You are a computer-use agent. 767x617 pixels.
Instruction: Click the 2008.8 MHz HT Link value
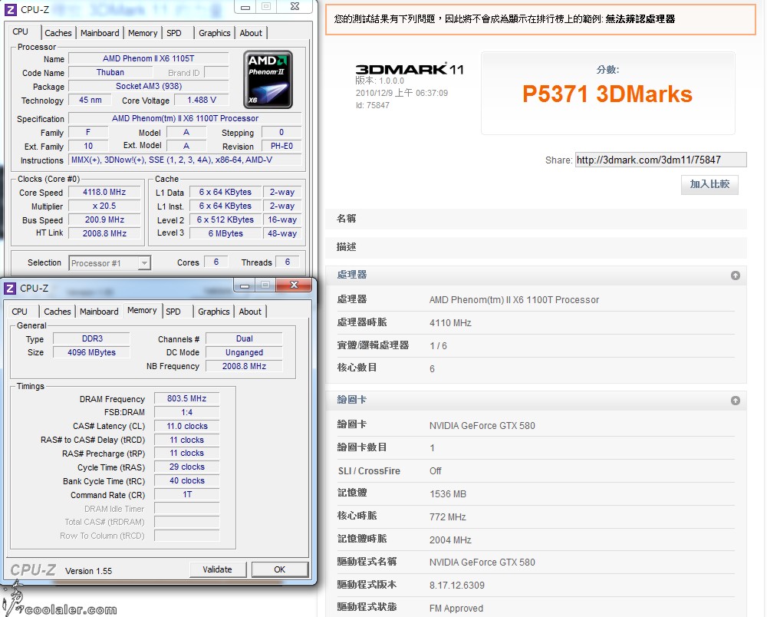tap(104, 233)
